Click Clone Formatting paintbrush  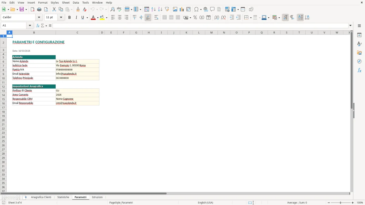pos(78,9)
